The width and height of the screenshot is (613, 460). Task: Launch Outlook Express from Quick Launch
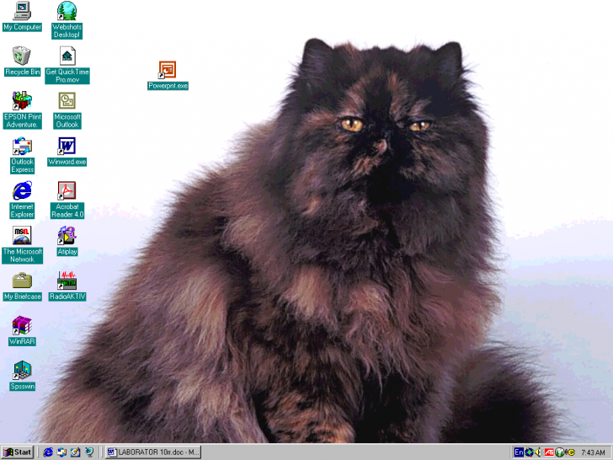pos(61,452)
